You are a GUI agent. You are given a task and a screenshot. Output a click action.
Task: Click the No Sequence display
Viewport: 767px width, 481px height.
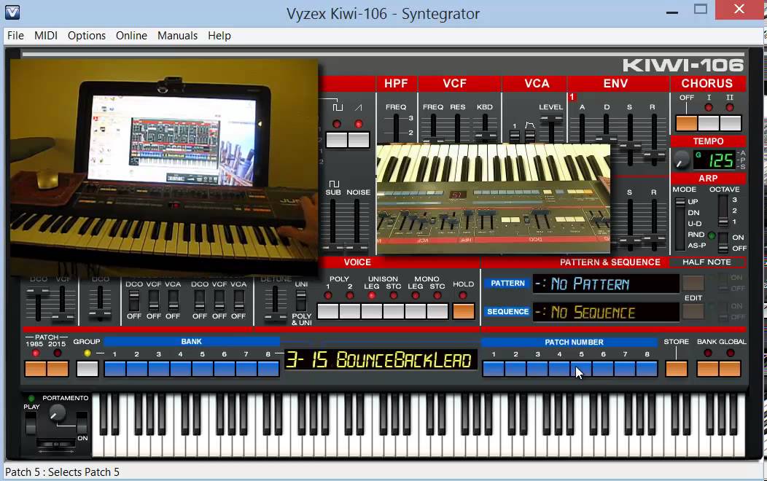606,312
